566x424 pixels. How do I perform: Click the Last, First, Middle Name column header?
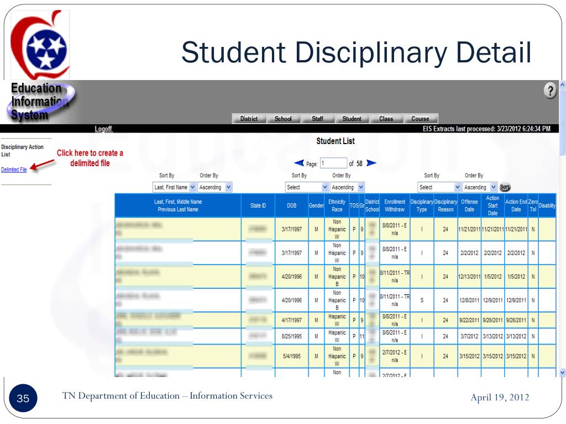[x=178, y=205]
